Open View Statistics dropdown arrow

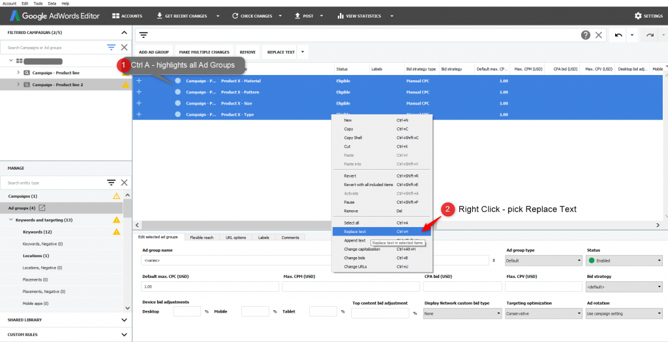391,16
